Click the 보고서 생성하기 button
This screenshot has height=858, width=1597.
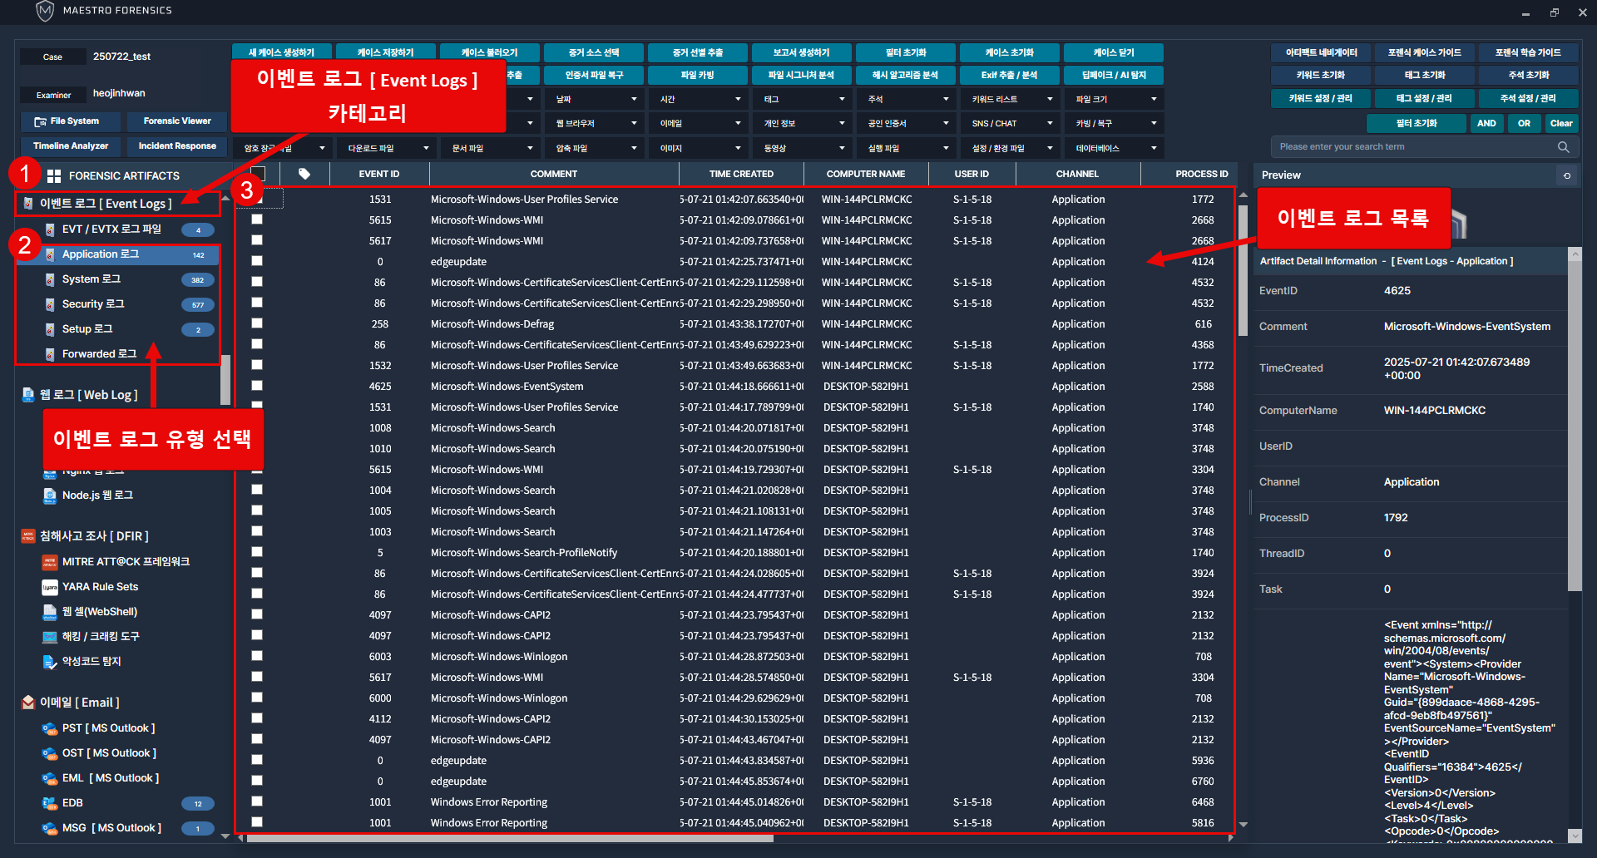[801, 53]
